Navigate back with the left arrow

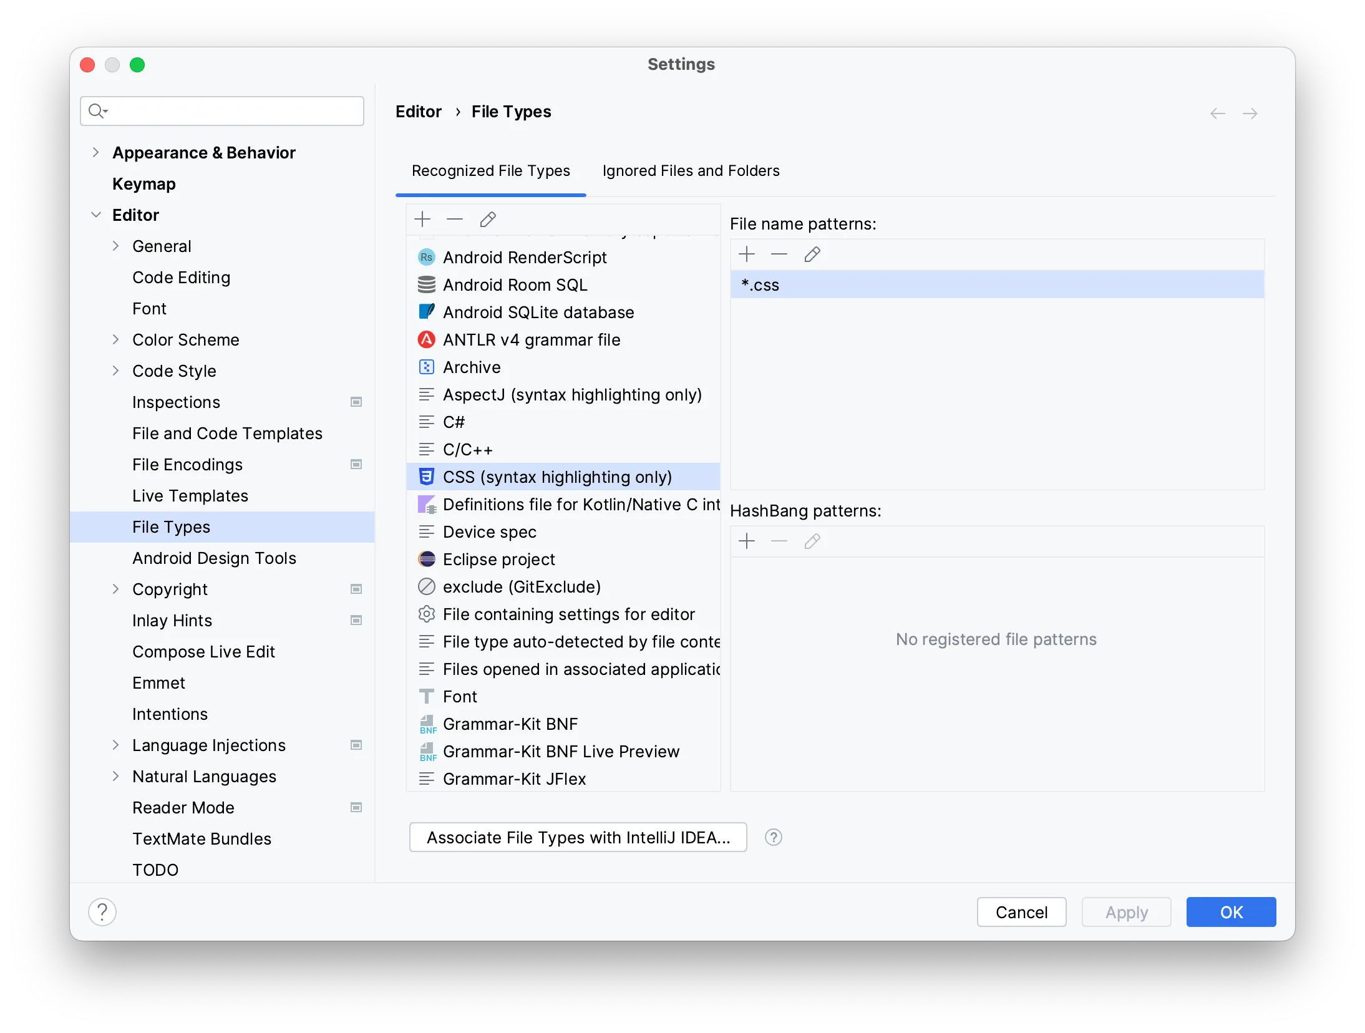coord(1217,114)
